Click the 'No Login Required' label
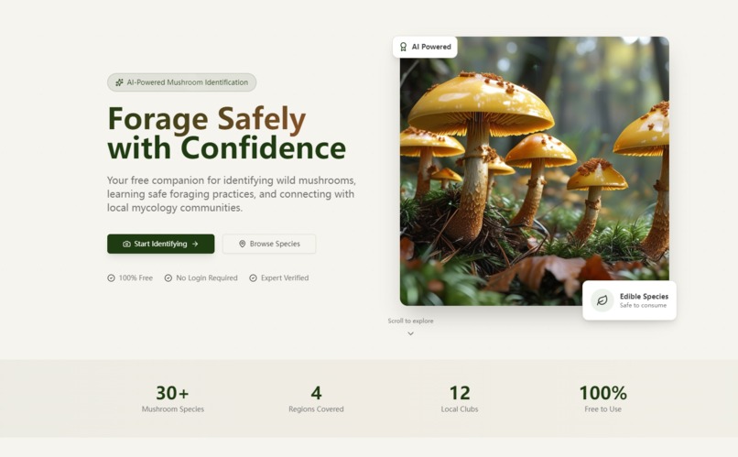 [207, 278]
